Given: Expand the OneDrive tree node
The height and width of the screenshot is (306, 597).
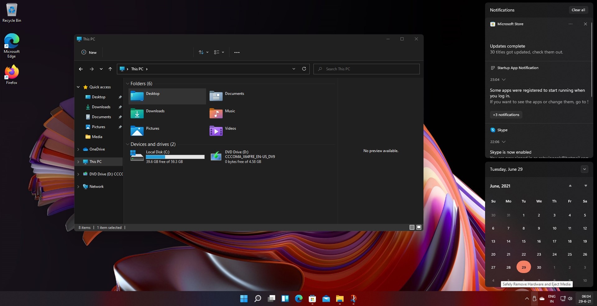Looking at the screenshot, I should coord(78,149).
